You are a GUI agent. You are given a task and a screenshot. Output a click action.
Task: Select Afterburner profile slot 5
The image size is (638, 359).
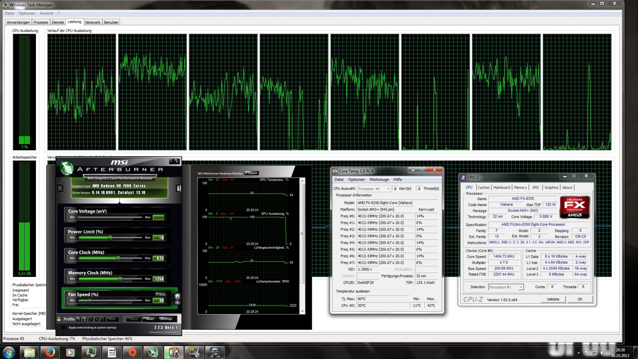(103, 319)
